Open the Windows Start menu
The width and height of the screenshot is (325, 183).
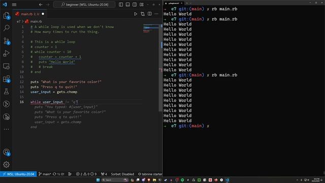point(98,180)
